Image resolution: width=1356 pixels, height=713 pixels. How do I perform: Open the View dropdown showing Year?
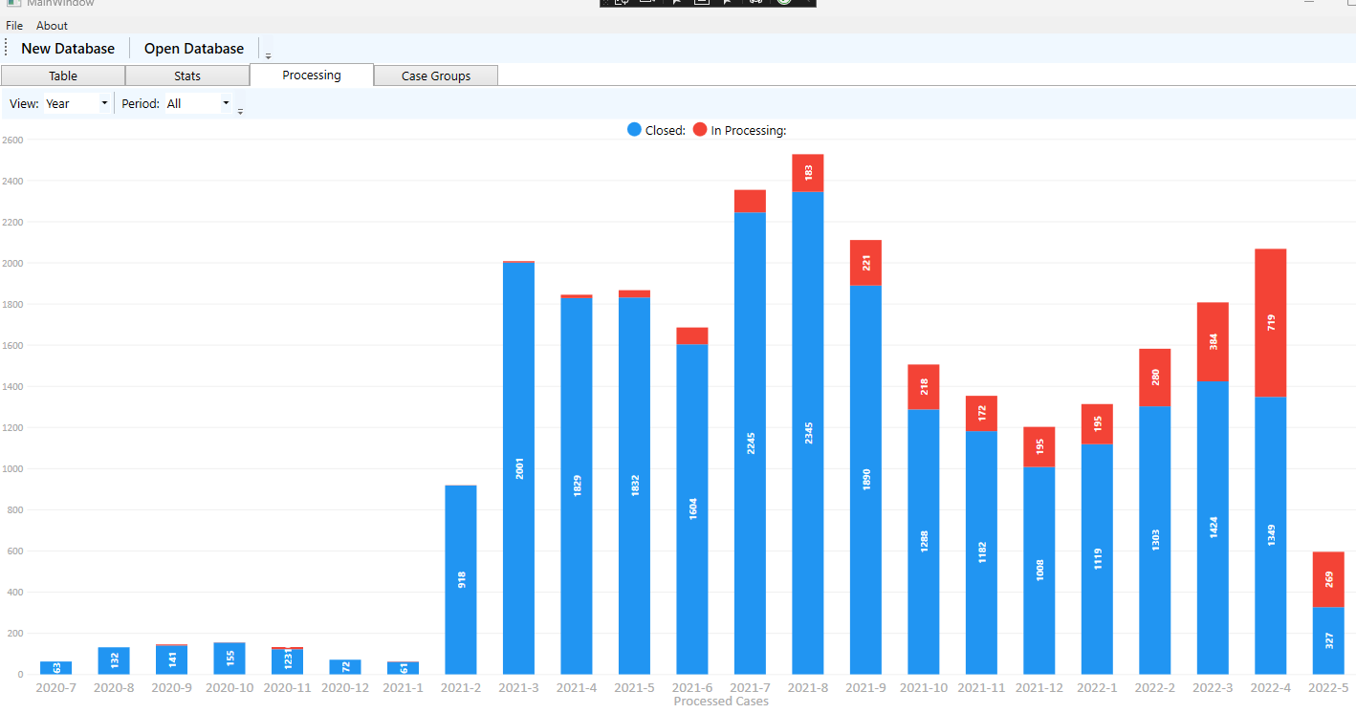pyautogui.click(x=77, y=103)
